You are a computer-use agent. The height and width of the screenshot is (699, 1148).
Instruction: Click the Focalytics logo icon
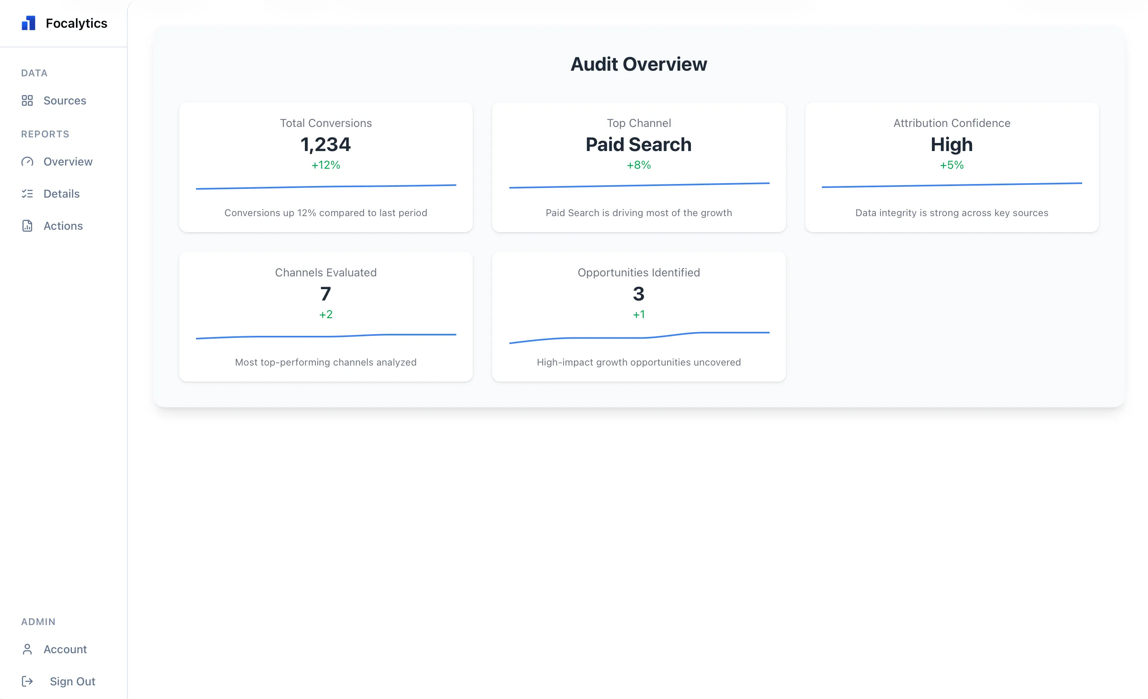[28, 23]
